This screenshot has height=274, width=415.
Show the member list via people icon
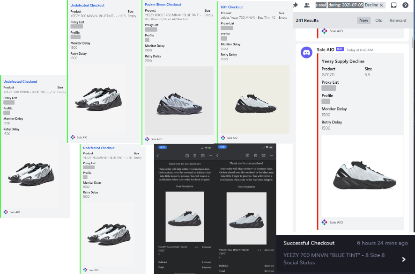click(307, 5)
